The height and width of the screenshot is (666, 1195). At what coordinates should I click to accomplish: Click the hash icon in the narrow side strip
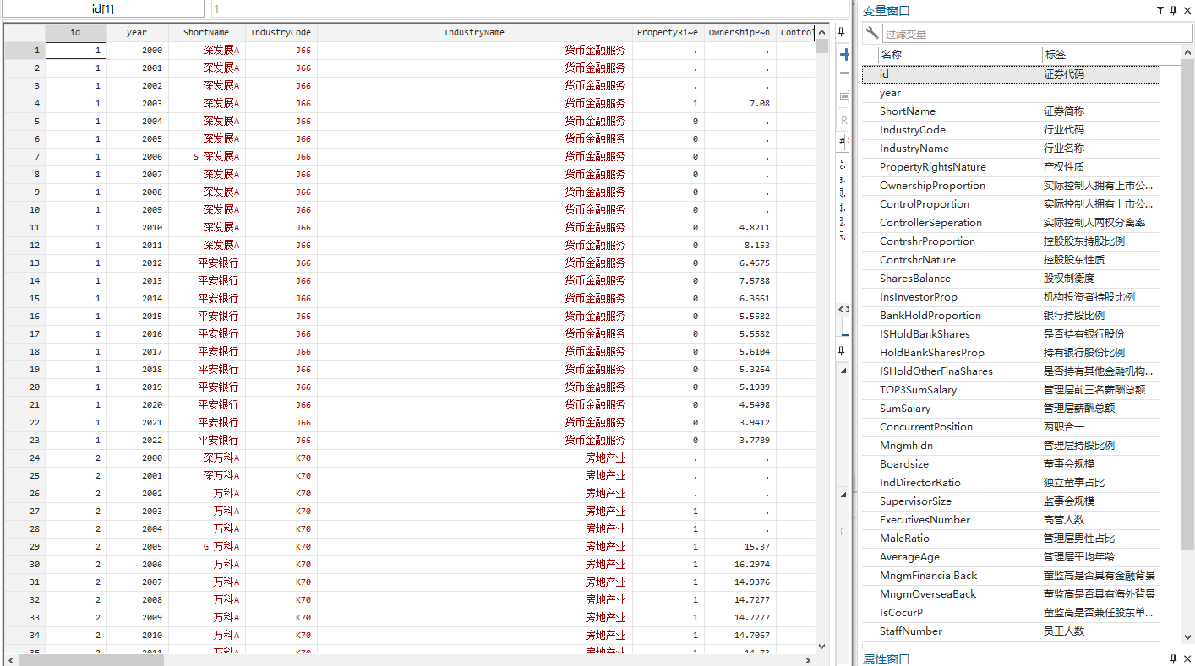[843, 140]
